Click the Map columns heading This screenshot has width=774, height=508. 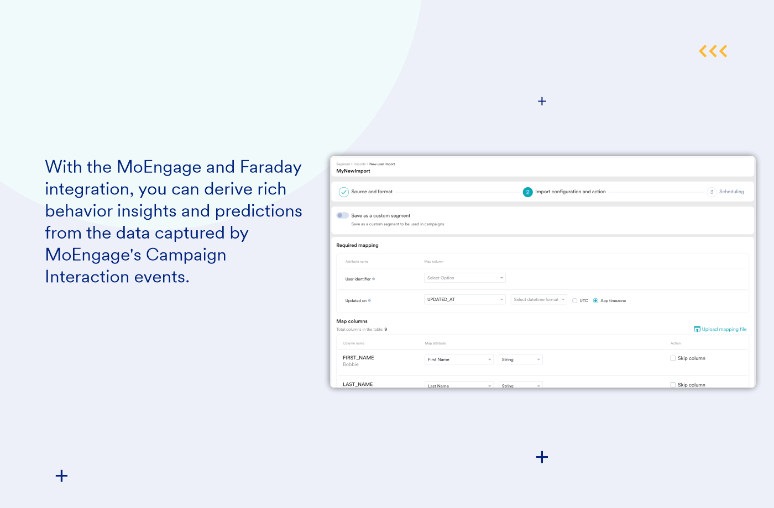click(352, 321)
